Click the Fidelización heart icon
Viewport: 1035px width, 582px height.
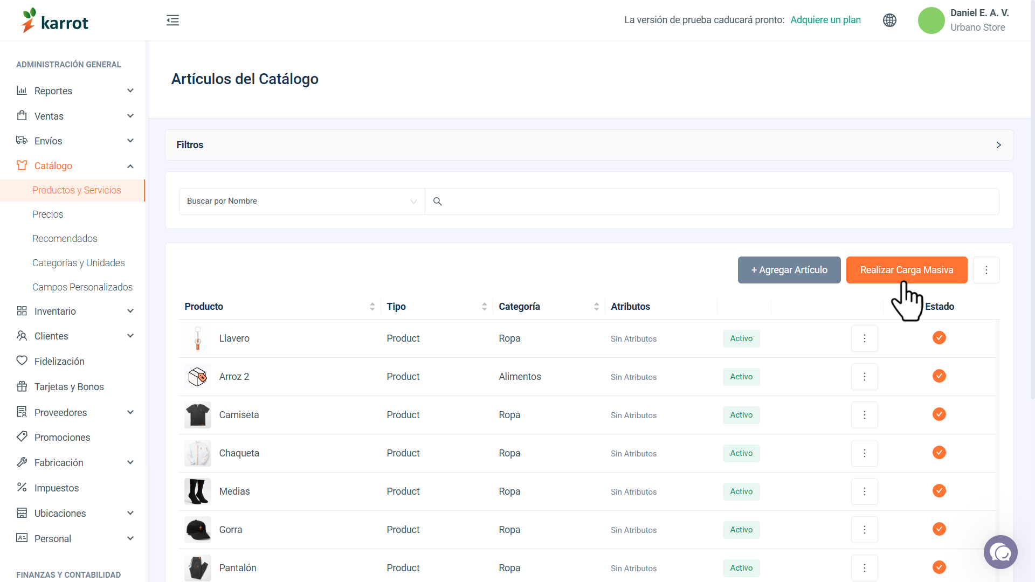coord(22,361)
